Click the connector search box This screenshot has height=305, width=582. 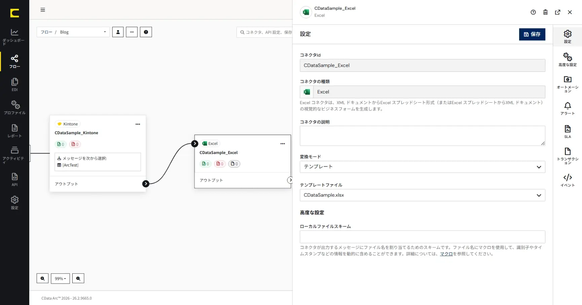coord(264,32)
